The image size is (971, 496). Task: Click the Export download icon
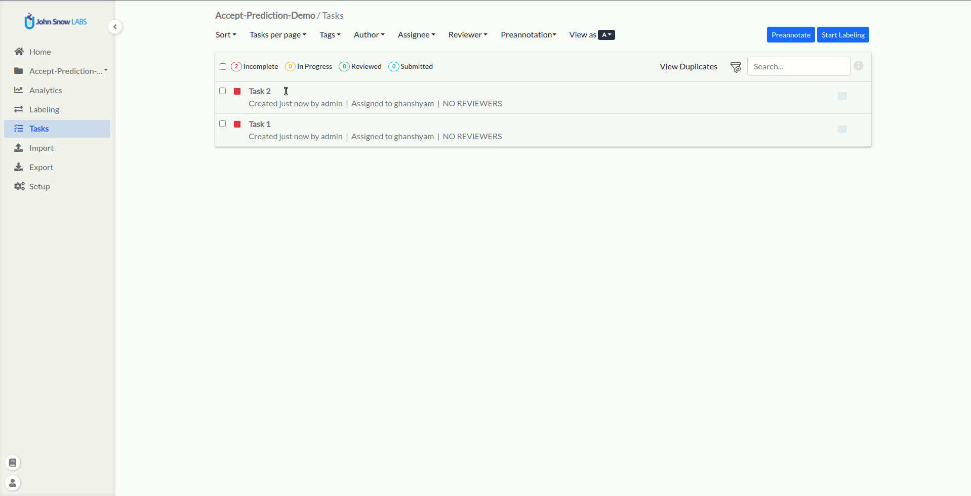click(19, 167)
